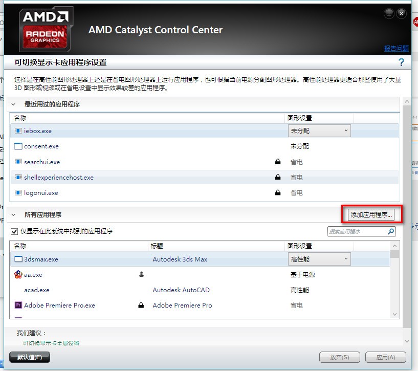Click 省电 setting for shellexperiencehost.exe
The width and height of the screenshot is (418, 371).
[296, 178]
